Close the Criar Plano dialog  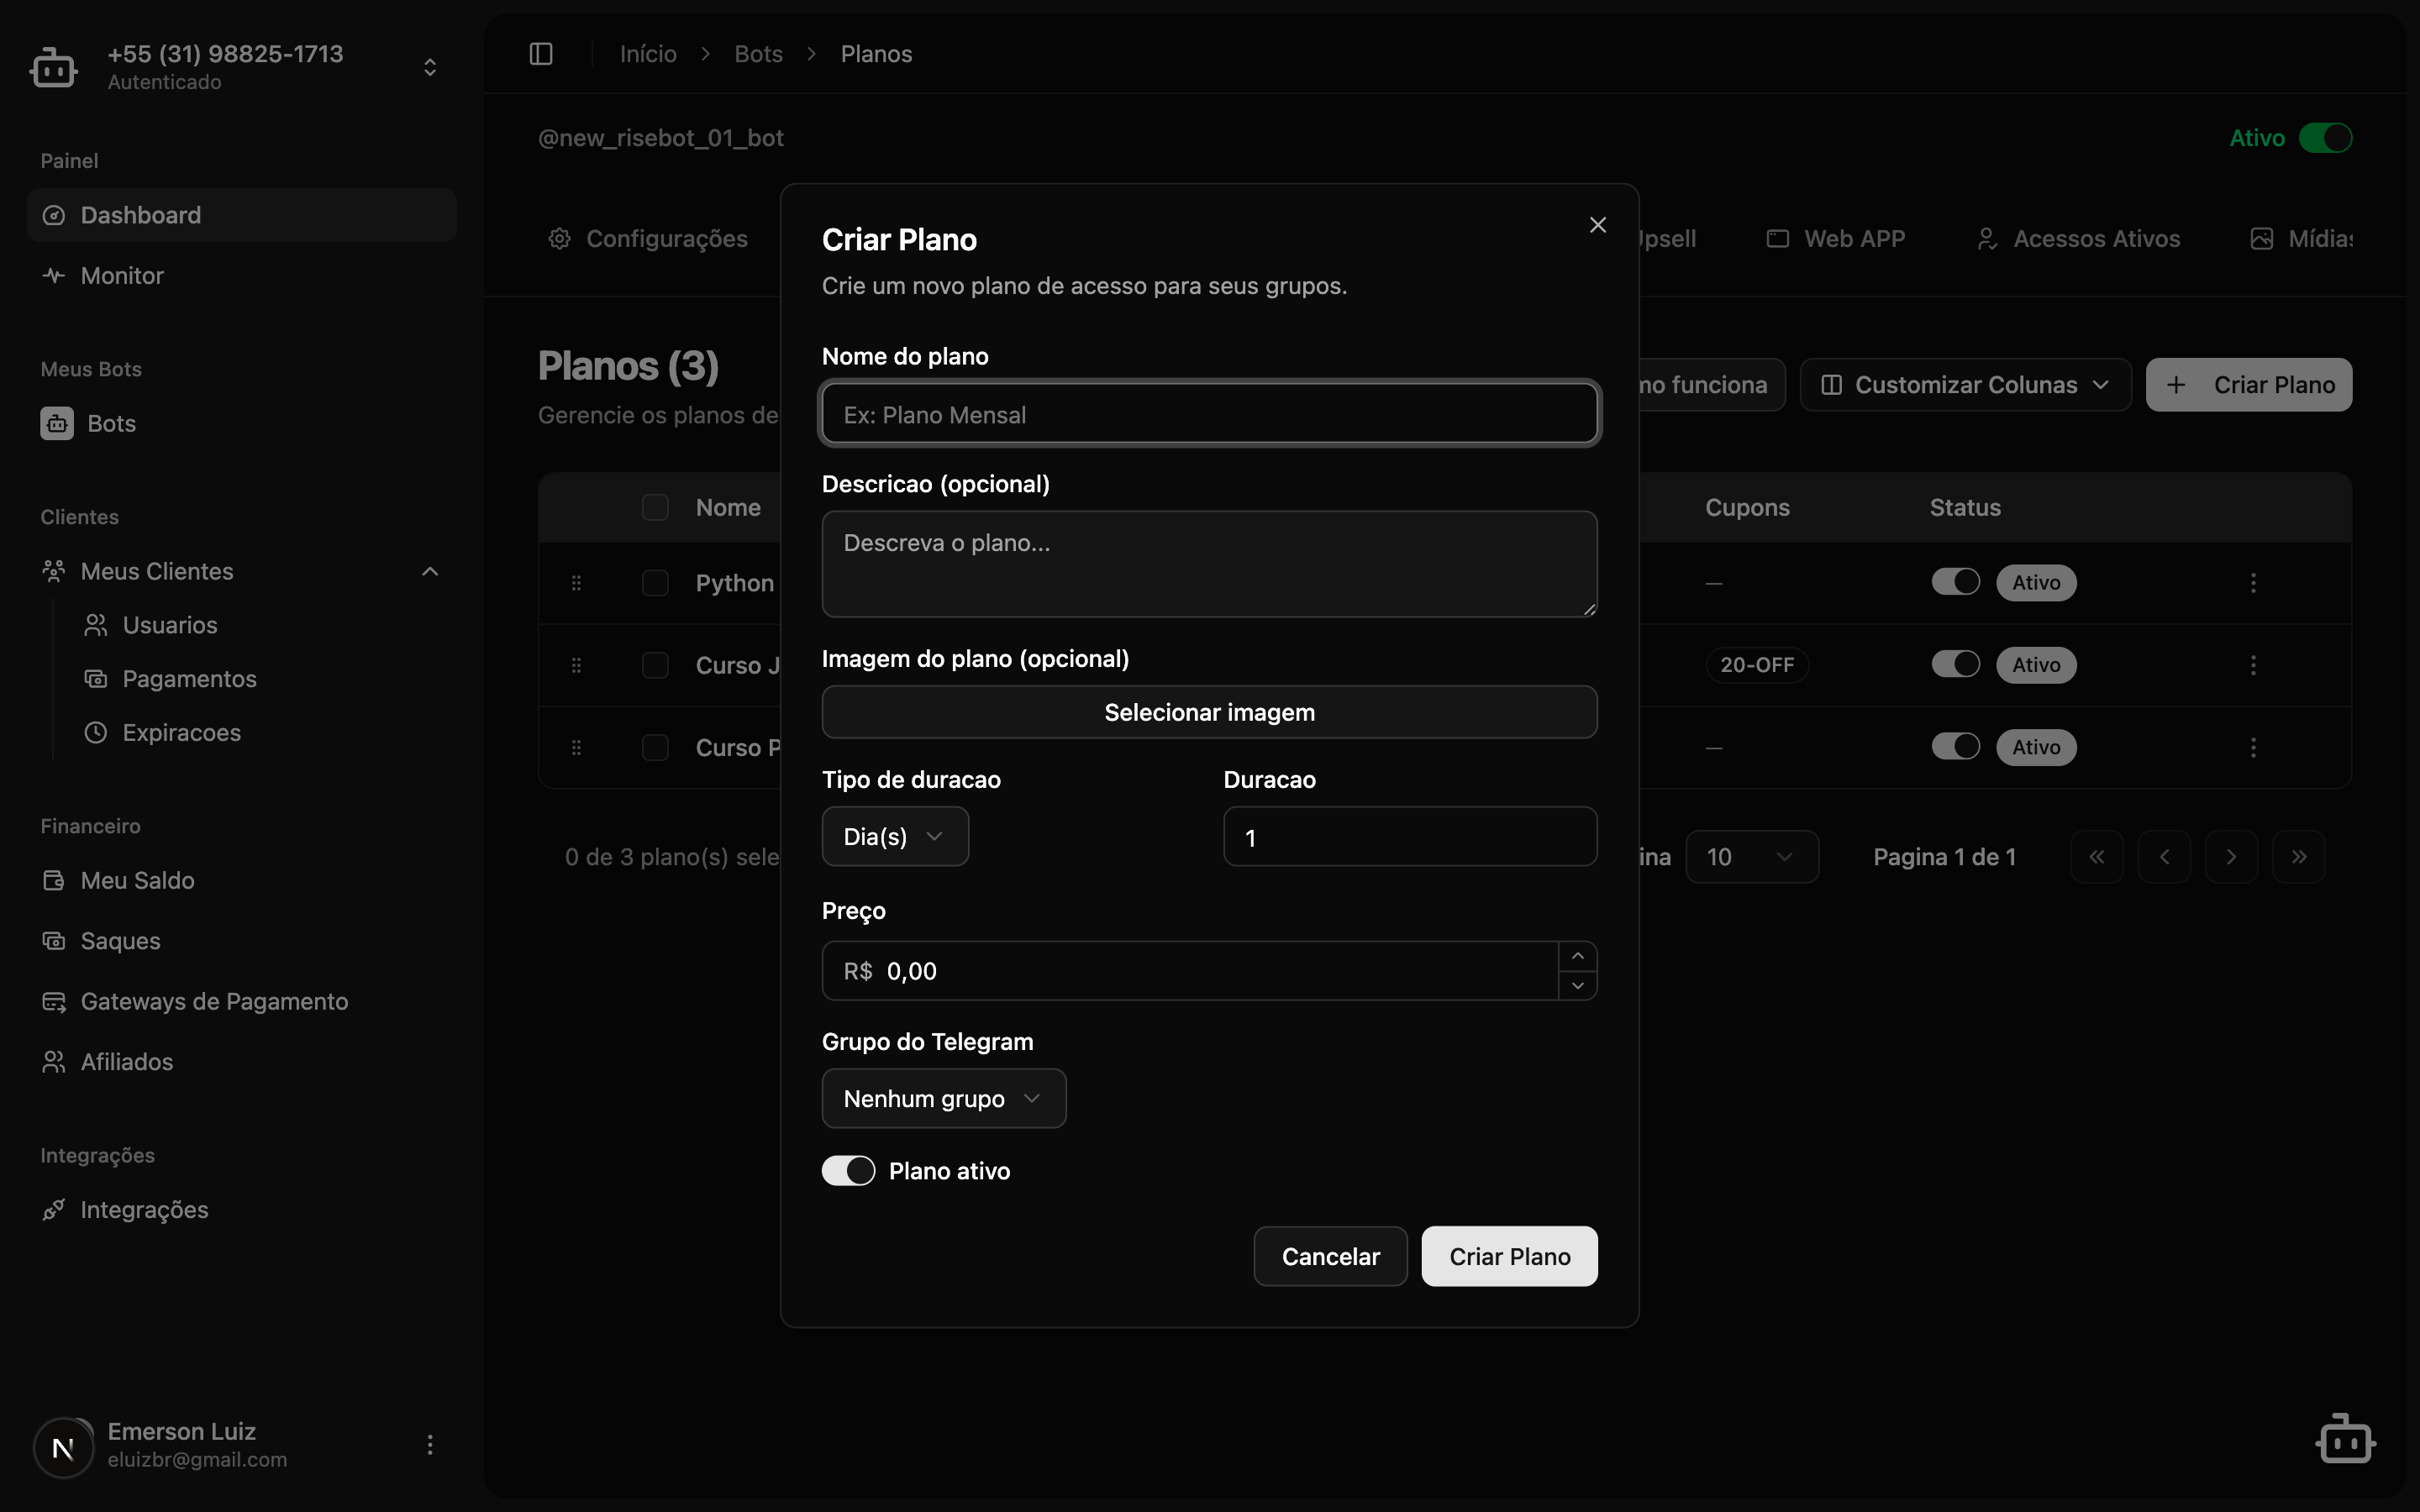tap(1597, 225)
